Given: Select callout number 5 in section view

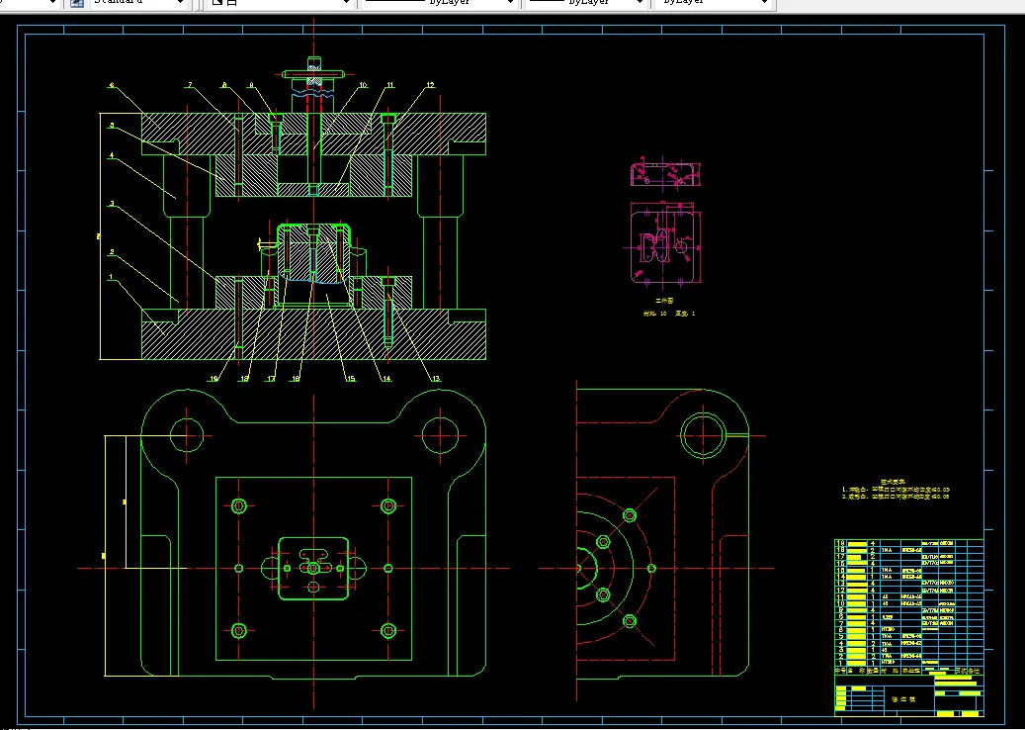Looking at the screenshot, I should [112, 125].
